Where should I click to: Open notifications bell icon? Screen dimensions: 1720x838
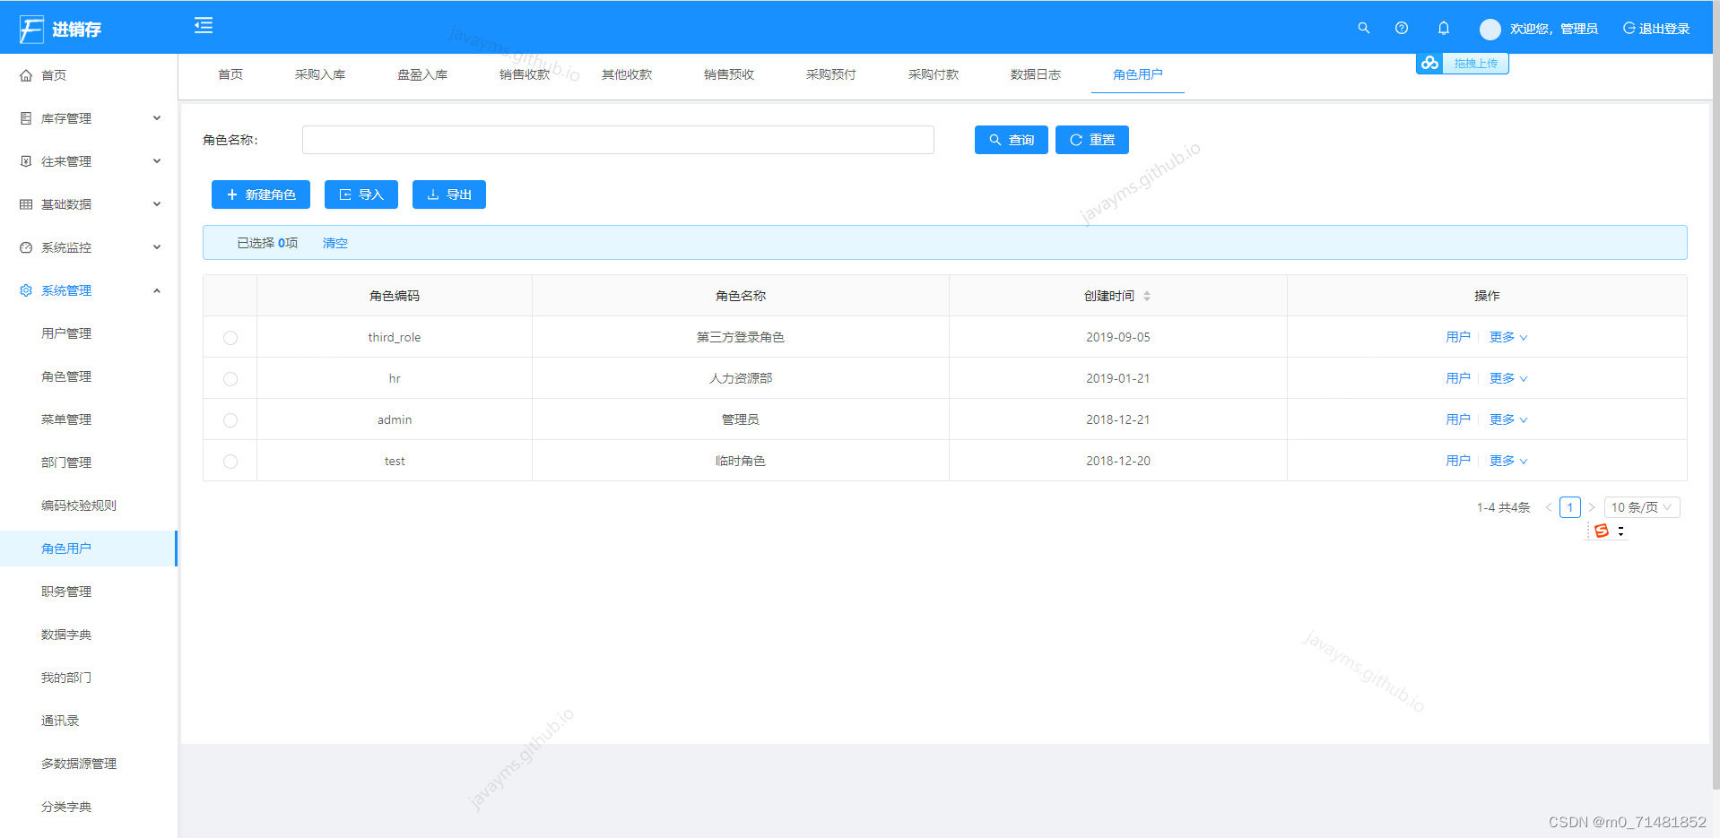(1444, 28)
